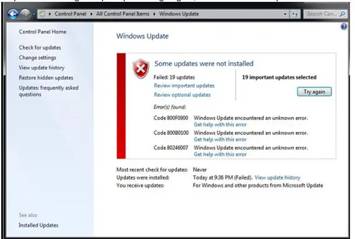Click the 'Code 800B0100' text

tap(171, 133)
